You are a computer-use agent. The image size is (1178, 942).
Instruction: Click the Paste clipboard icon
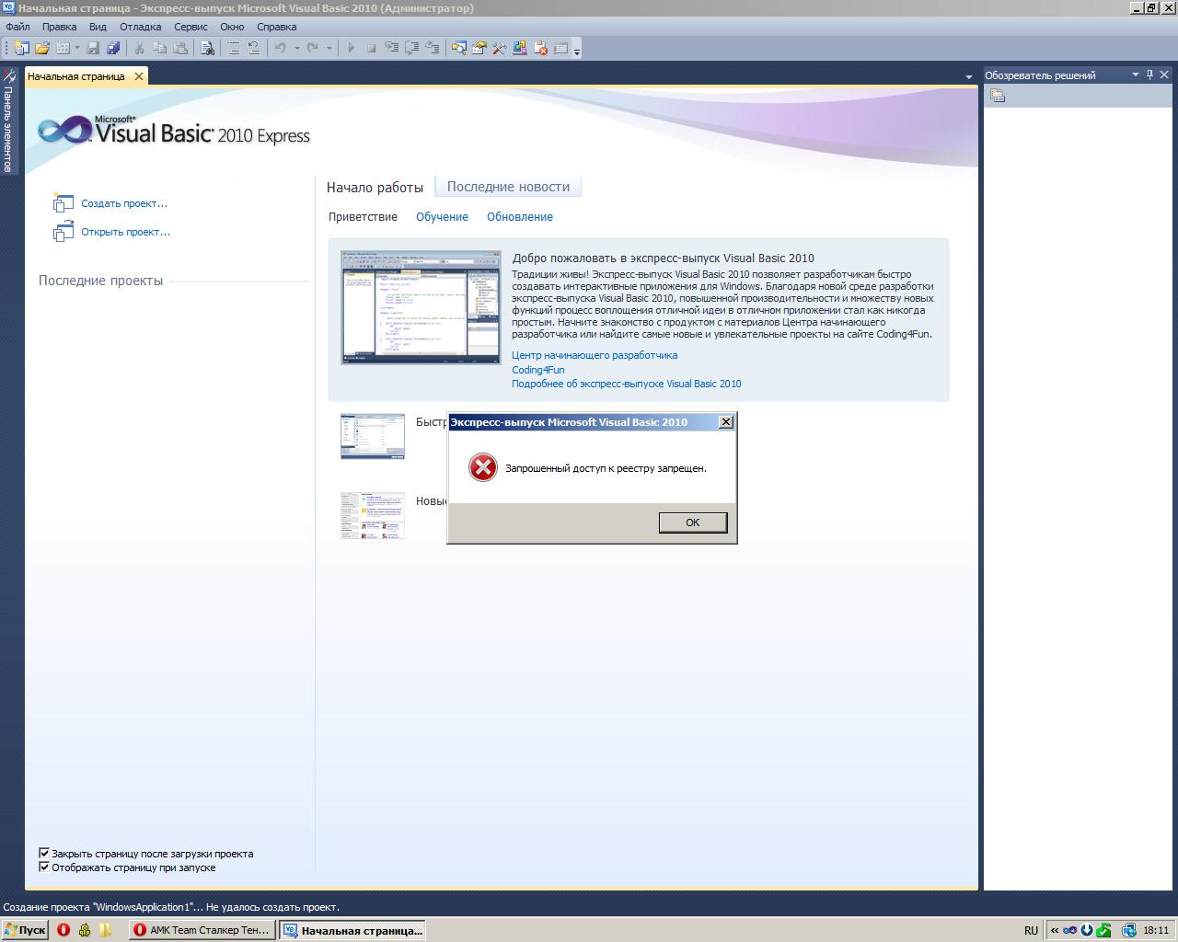pos(180,48)
